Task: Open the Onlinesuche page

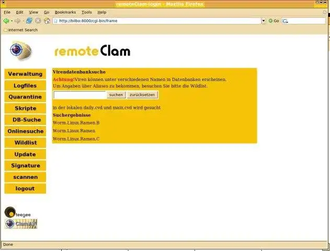Action: click(x=25, y=131)
